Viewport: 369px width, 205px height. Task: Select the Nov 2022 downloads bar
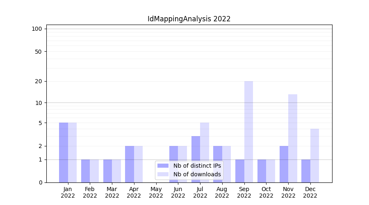[x=293, y=138]
